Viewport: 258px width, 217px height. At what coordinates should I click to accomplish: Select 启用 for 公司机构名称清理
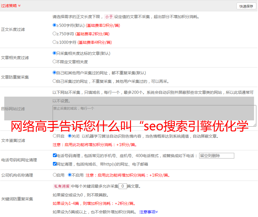pyautogui.click(x=55, y=175)
